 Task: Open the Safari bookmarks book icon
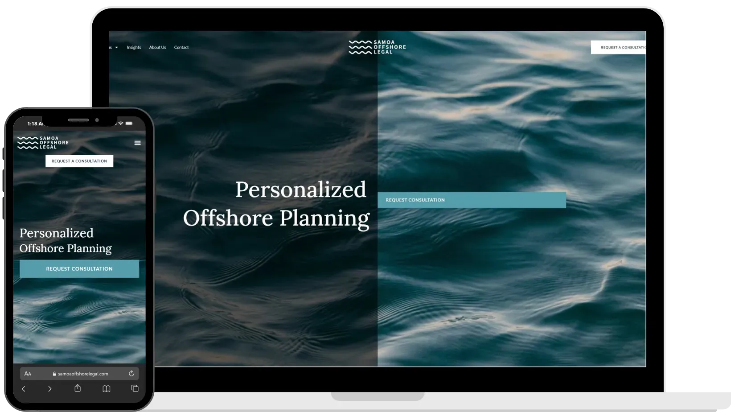click(x=107, y=389)
